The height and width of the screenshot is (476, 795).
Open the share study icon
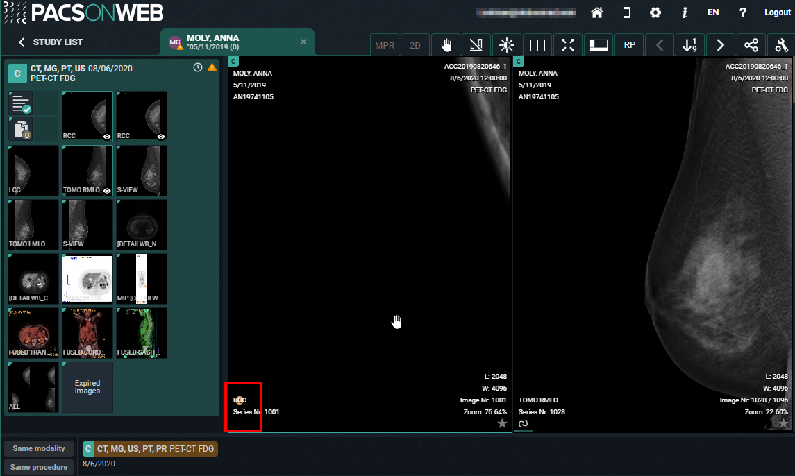point(751,45)
